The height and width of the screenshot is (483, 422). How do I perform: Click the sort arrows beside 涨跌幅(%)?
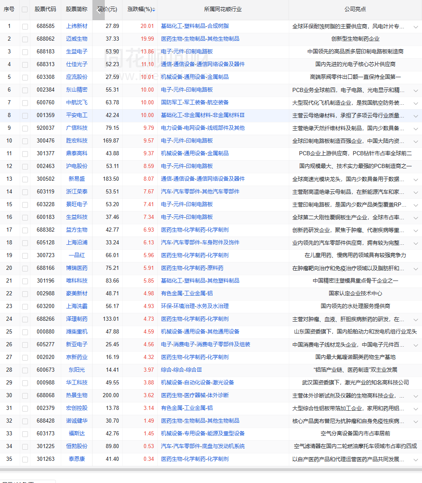[154, 9]
